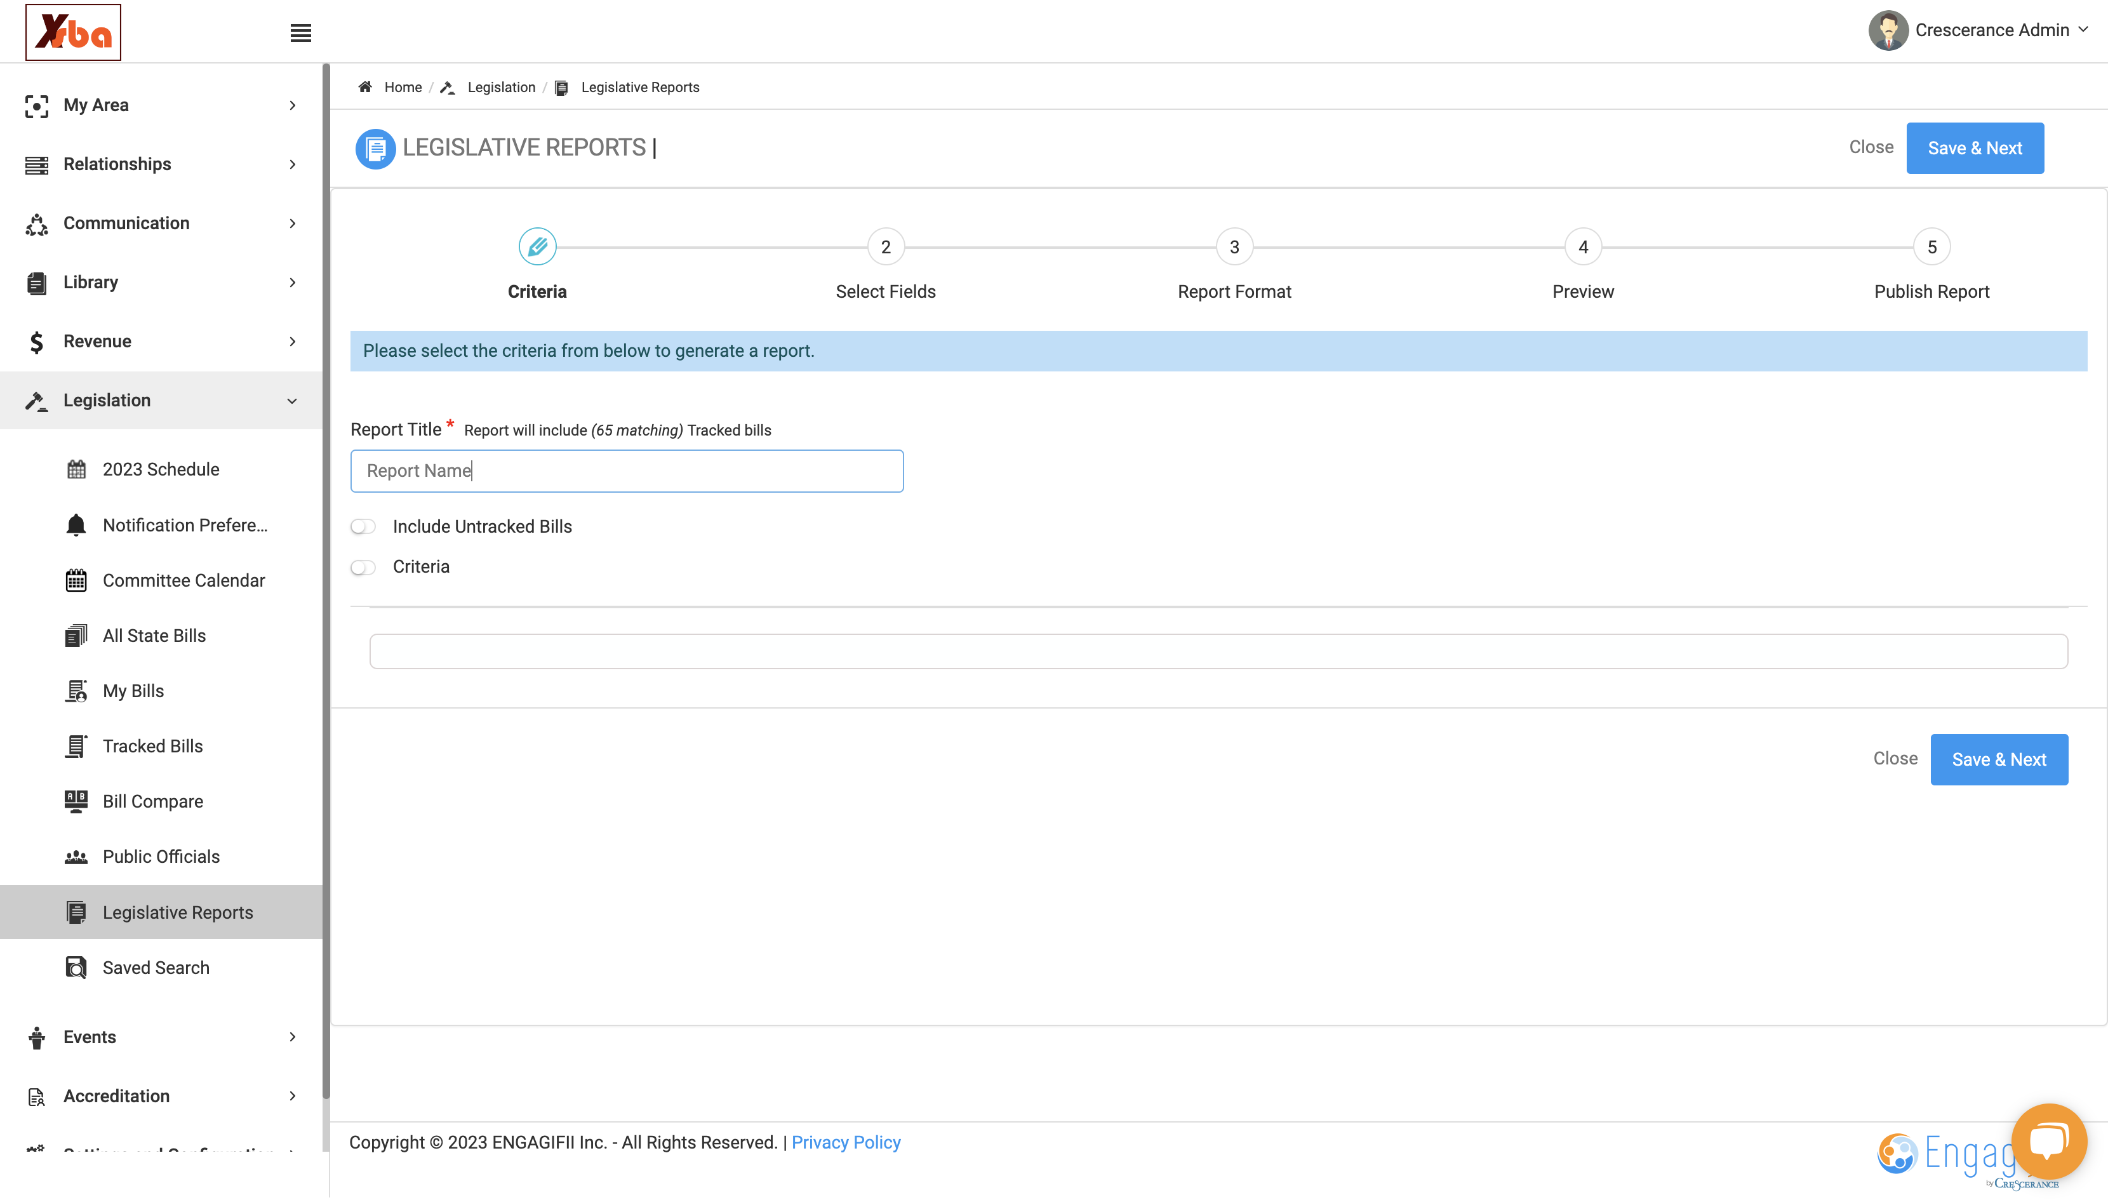Expand the My Area chevron
This screenshot has width=2108, height=1200.
pos(293,105)
